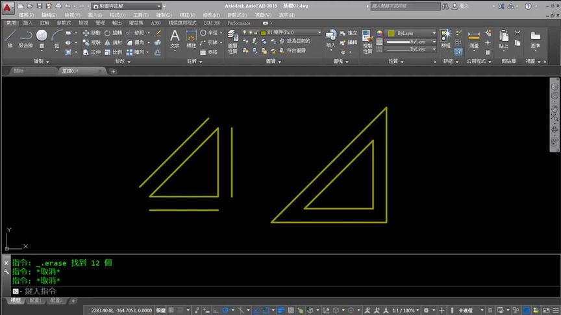Select the Line (線) draw tool
561x315 pixels.
click(10, 39)
